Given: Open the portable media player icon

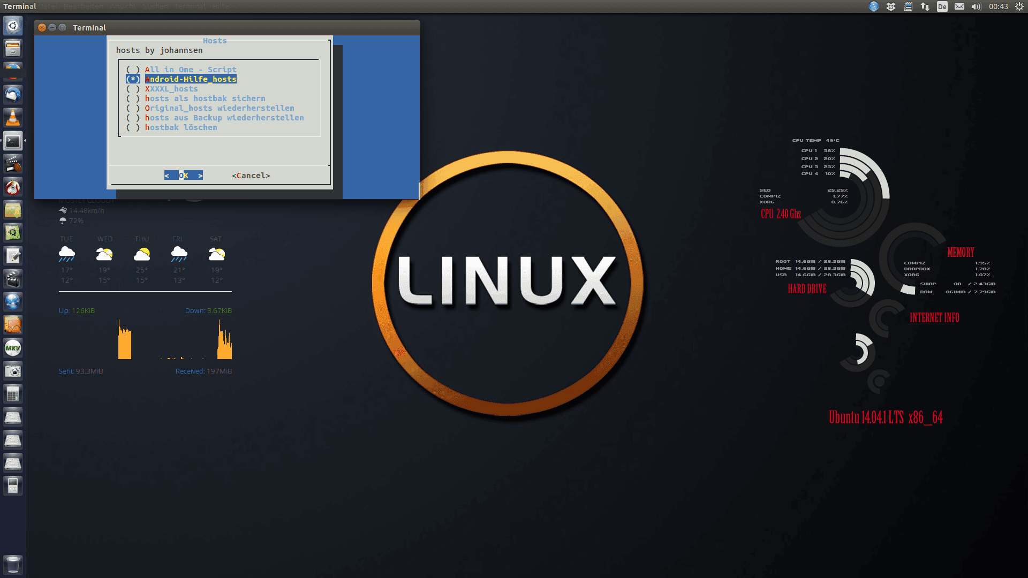Looking at the screenshot, I should click(13, 486).
